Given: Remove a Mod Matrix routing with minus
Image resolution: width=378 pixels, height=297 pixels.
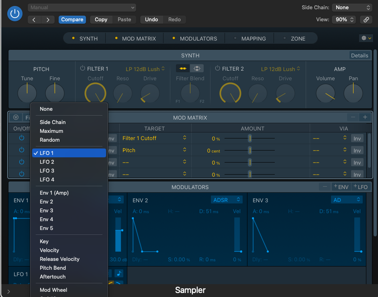Looking at the screenshot, I should [353, 117].
